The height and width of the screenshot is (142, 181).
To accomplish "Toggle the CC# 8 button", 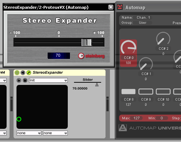I will [128, 91].
